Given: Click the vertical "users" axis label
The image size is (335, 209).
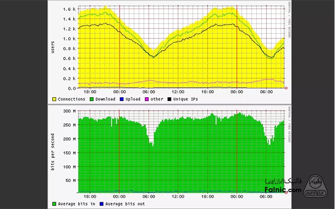Looking at the screenshot, I should point(53,47).
